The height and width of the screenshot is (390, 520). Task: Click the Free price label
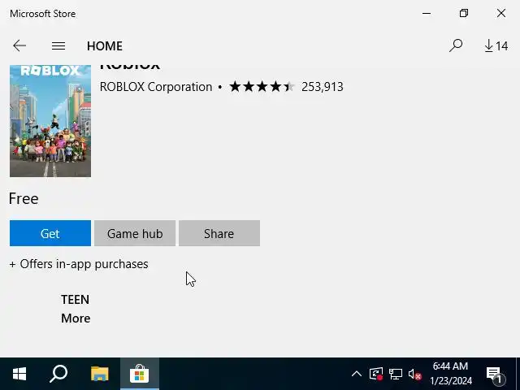click(24, 198)
